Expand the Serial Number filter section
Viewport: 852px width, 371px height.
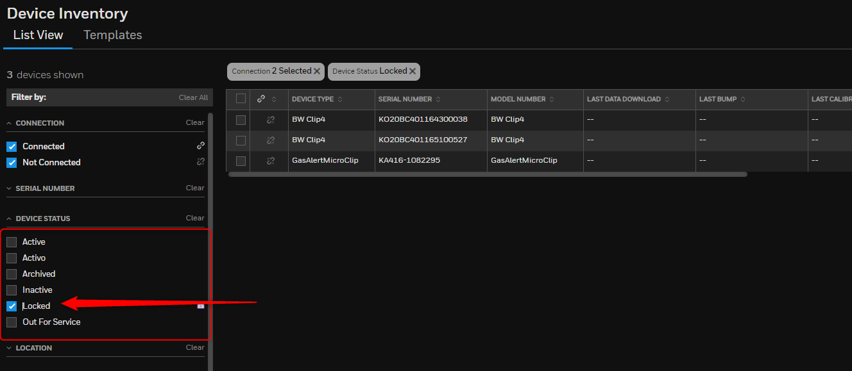click(x=10, y=188)
